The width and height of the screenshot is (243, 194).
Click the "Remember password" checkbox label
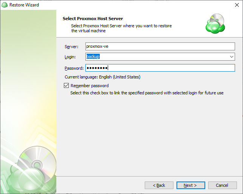pos(90,86)
